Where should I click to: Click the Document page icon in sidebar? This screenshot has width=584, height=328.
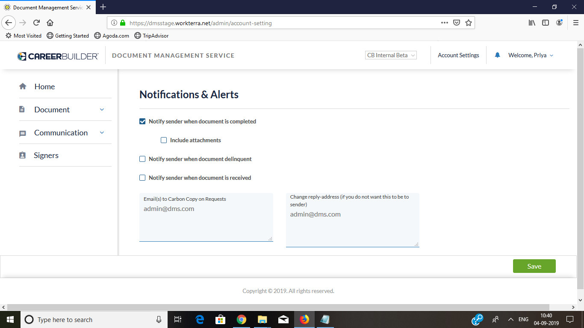[23, 109]
